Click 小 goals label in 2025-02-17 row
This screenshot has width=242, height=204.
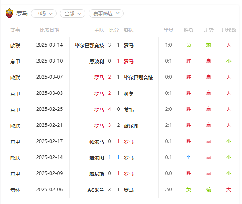tap(229, 141)
